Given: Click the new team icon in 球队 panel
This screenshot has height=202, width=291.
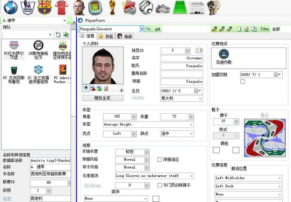Looking at the screenshot, I should tap(58, 34).
